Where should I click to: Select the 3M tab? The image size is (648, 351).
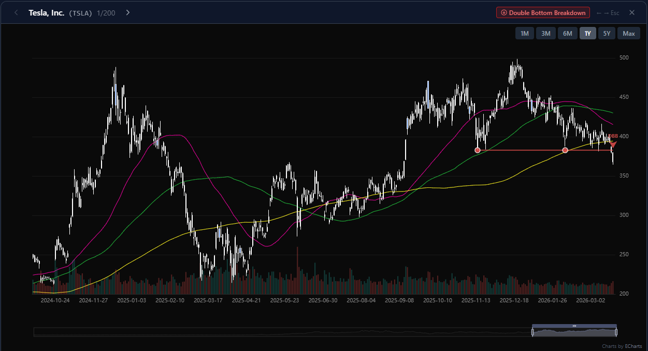[x=545, y=33]
